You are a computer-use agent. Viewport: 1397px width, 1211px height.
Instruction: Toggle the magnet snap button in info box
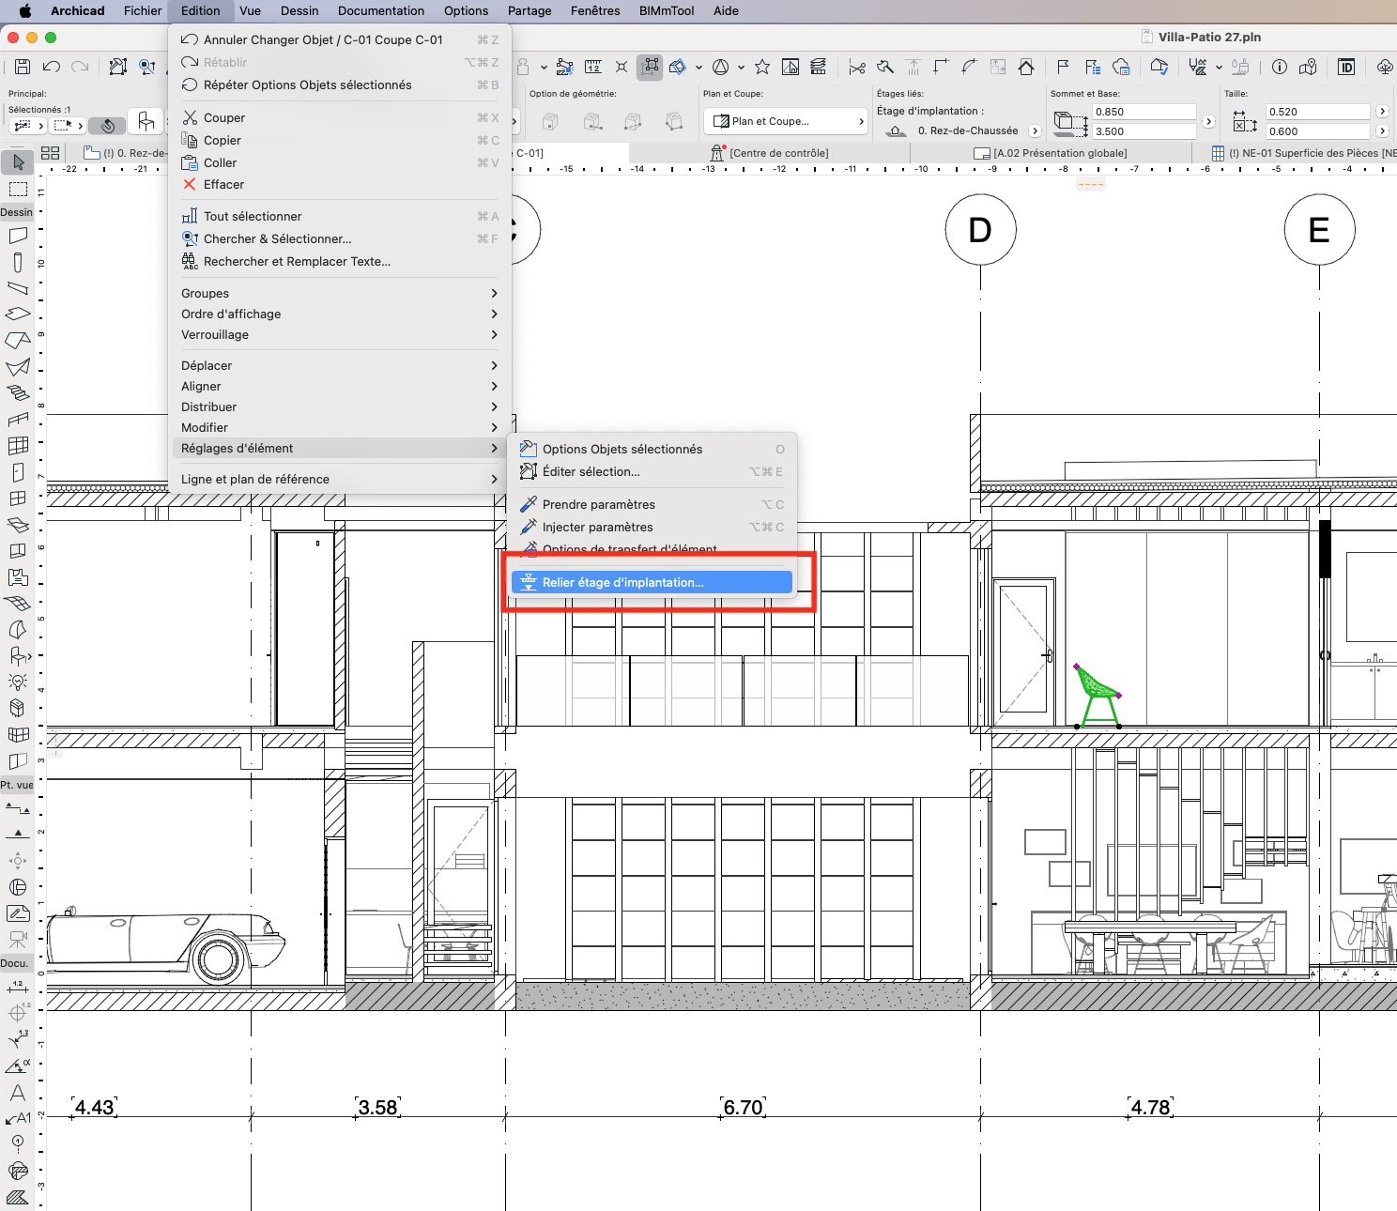click(108, 125)
